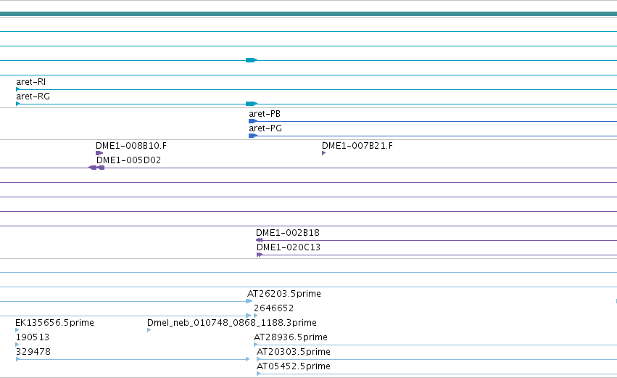Screen dimensions: 617x378
Task: Select the AT26203.5prime arrow glyph
Action: [x=249, y=301]
